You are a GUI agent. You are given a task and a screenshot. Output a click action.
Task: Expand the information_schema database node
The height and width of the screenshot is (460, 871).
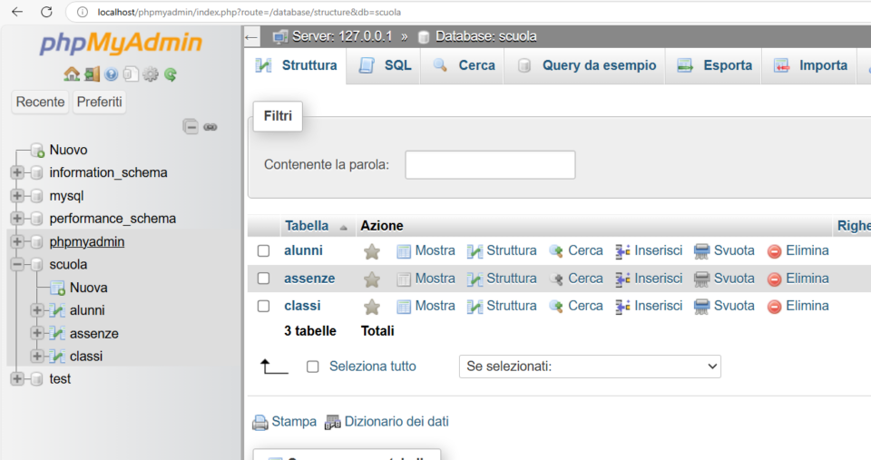click(17, 172)
